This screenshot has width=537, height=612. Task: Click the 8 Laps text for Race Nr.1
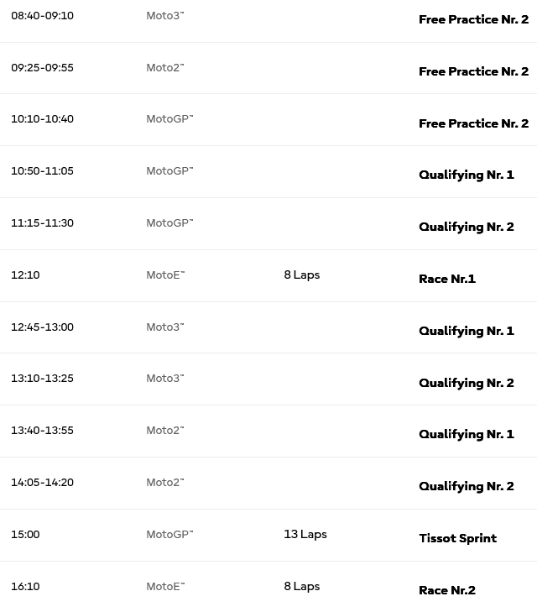tap(302, 275)
